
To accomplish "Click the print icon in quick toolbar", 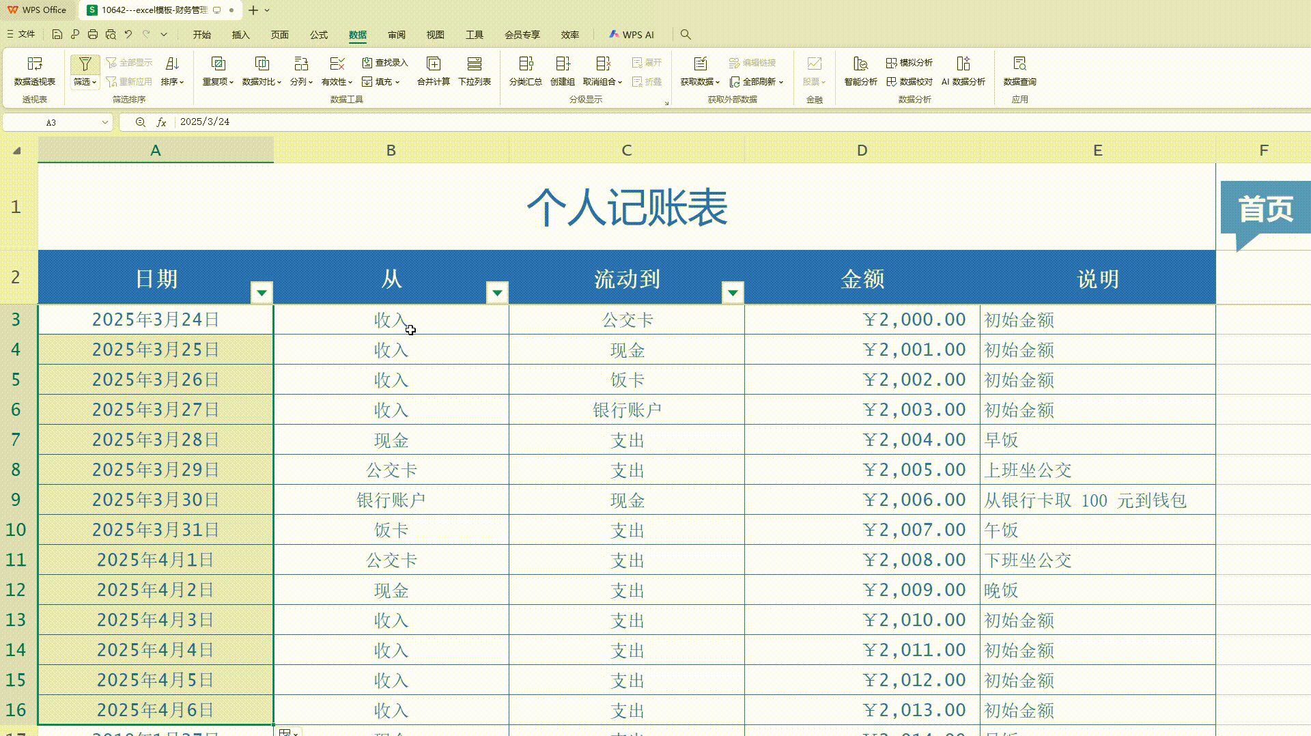I will [93, 34].
